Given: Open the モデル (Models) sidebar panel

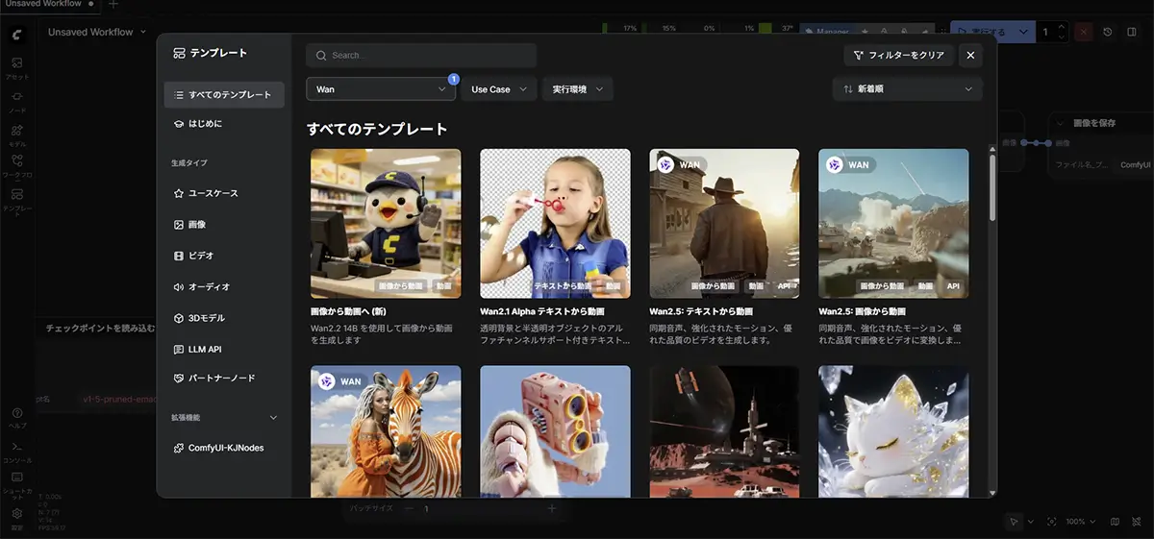Looking at the screenshot, I should [x=17, y=134].
